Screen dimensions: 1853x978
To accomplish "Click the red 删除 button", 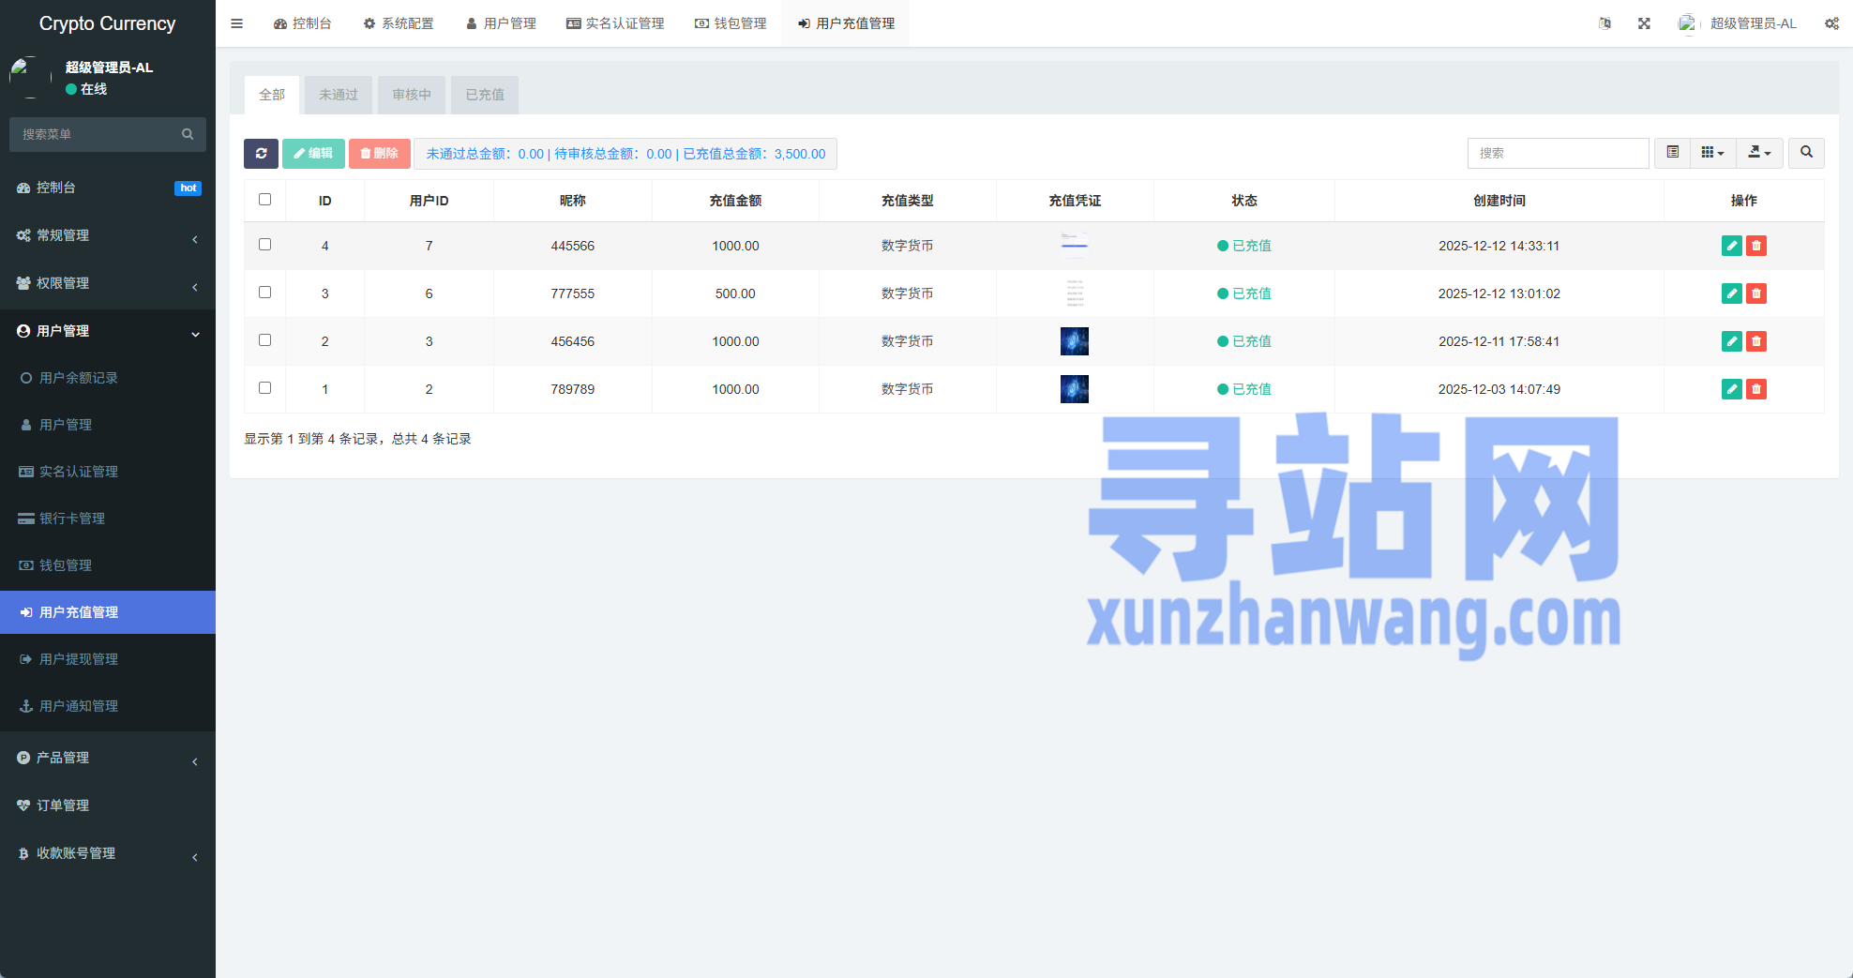I will click(x=380, y=154).
